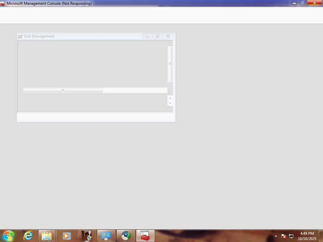
Task: Launch Internet Explorer from the taskbar
Action: pyautogui.click(x=28, y=236)
